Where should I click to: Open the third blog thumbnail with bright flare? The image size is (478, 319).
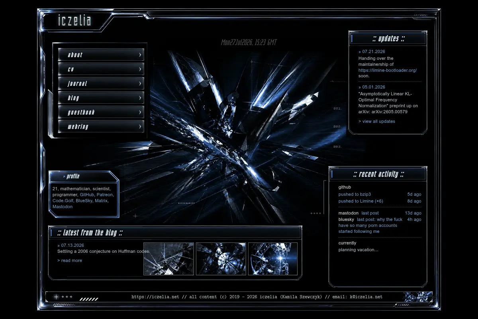pyautogui.click(x=273, y=259)
